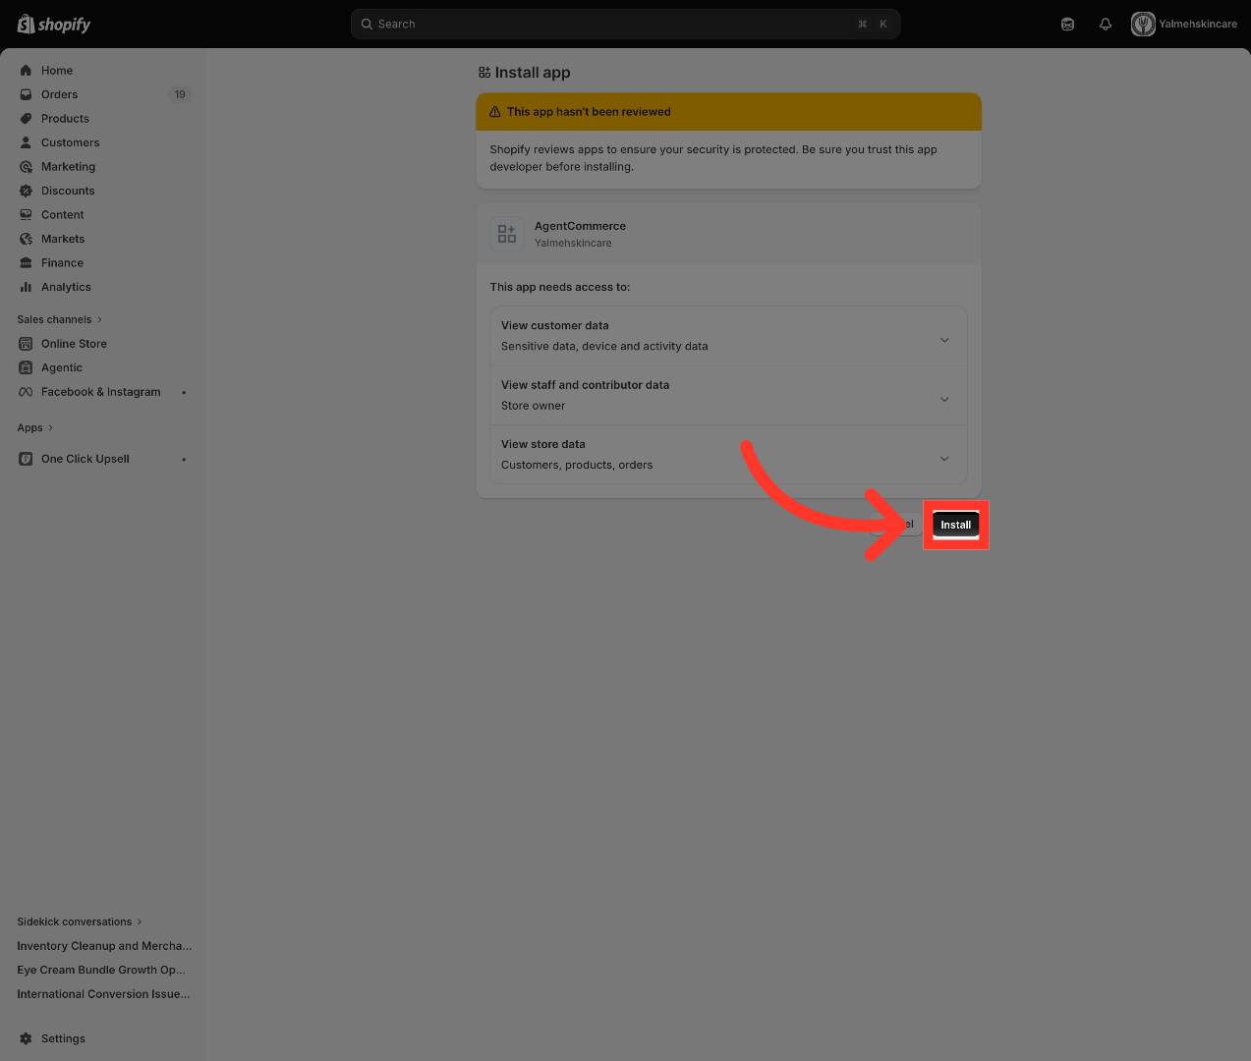Click "This app needs access to:" text
The width and height of the screenshot is (1251, 1061).
[560, 287]
